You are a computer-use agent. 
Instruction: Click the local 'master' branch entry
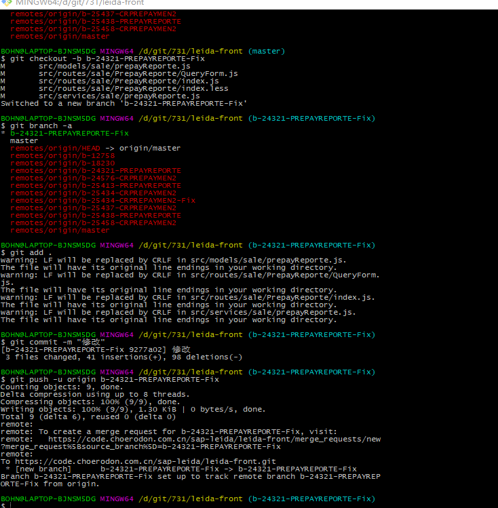pos(24,140)
